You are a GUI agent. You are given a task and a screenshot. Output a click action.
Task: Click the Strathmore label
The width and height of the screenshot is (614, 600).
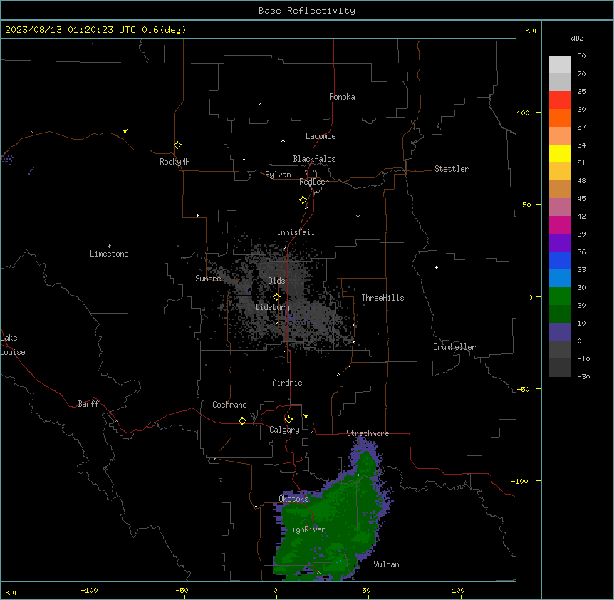pos(368,433)
